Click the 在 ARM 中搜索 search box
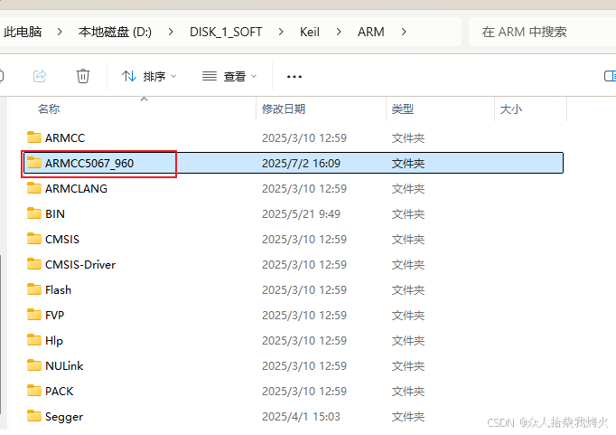The width and height of the screenshot is (616, 435). click(542, 32)
